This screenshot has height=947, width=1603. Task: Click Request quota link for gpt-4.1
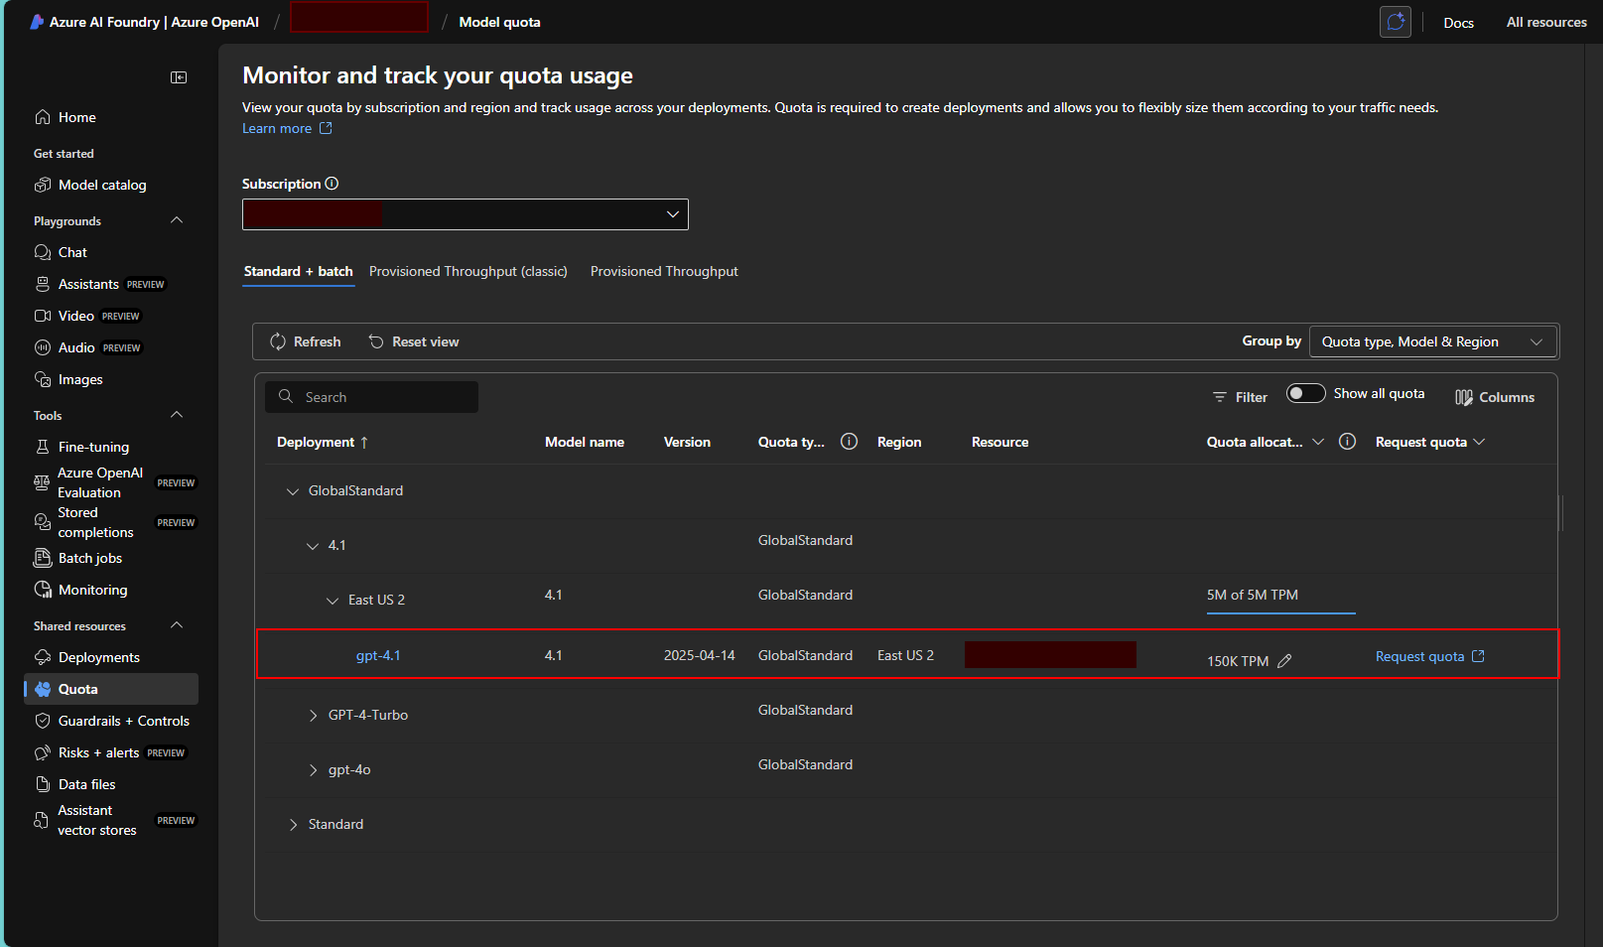pyautogui.click(x=1429, y=656)
